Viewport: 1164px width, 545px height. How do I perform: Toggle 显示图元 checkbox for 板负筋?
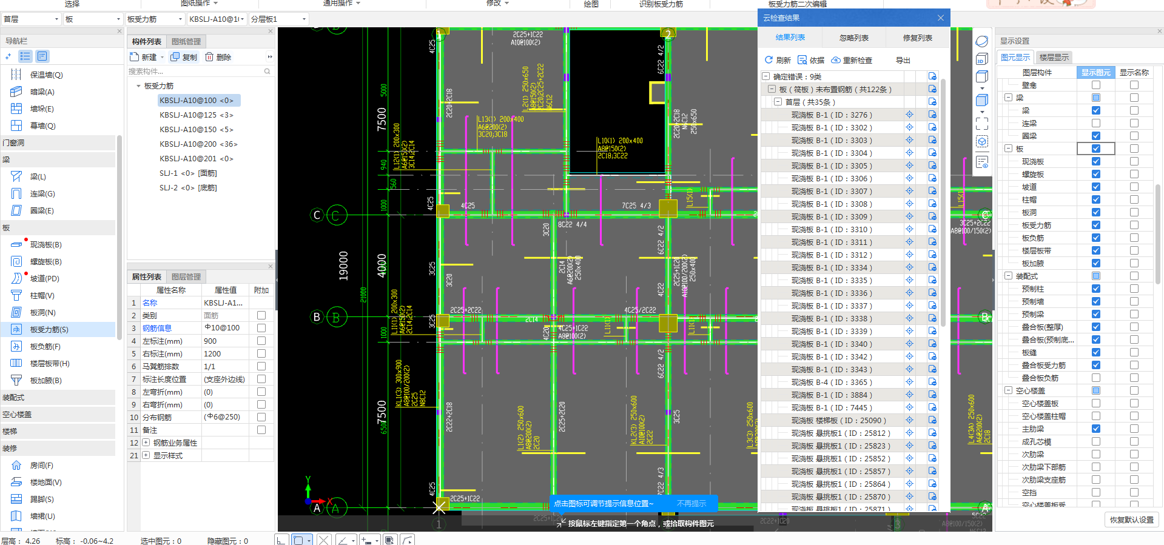1095,238
